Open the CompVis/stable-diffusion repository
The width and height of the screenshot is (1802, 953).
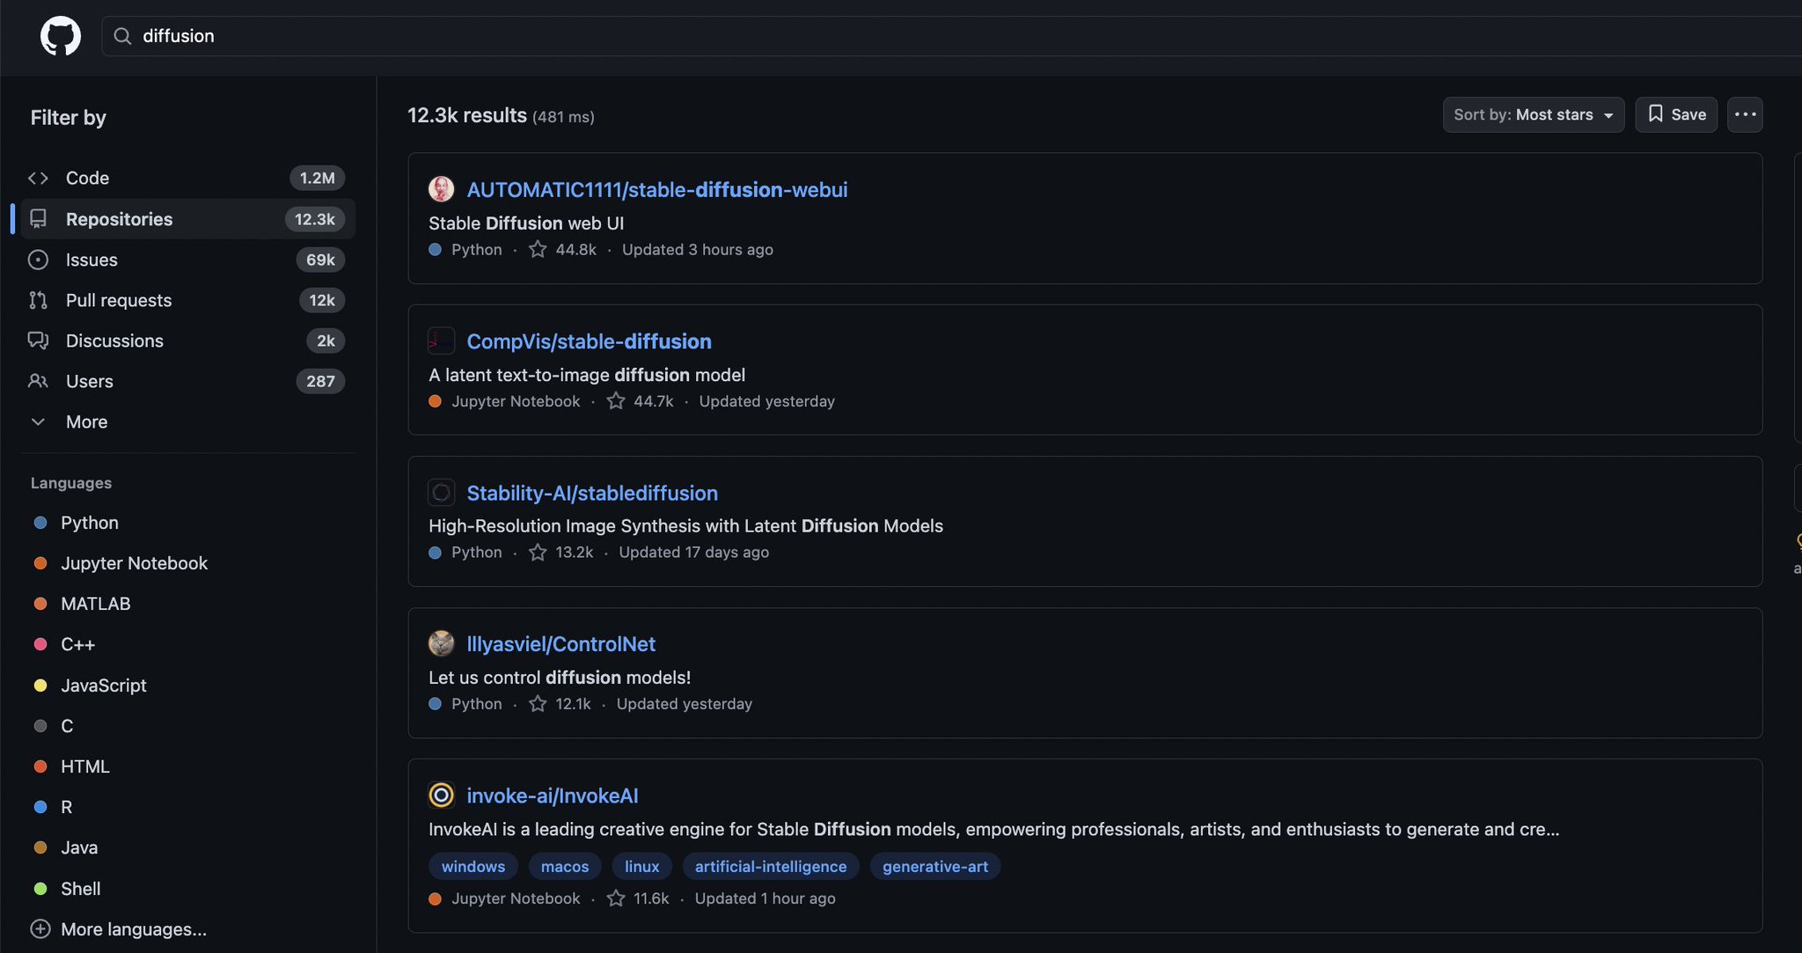pyautogui.click(x=589, y=341)
